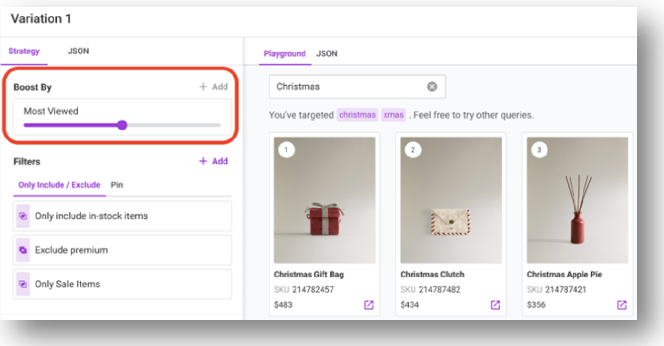Click the Exclude premium filter icon
664x346 pixels.
coord(23,250)
